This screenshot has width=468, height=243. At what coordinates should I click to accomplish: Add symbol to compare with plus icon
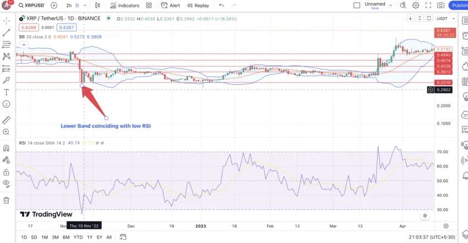54,5
